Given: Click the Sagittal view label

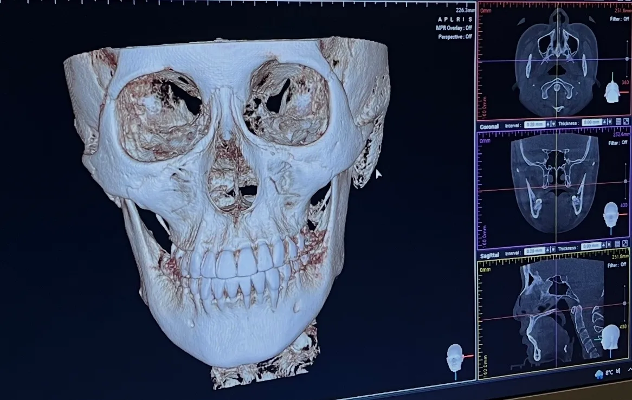Looking at the screenshot, I should [490, 256].
